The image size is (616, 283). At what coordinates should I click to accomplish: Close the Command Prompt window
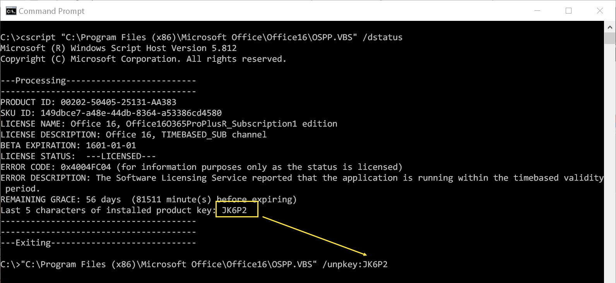(600, 11)
